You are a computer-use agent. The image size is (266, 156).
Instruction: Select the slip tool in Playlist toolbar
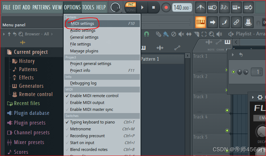point(189,34)
